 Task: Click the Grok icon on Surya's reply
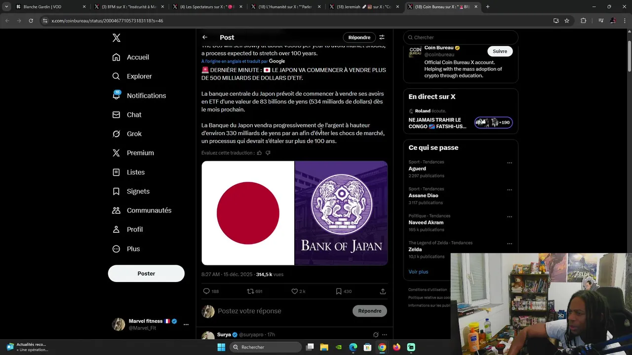tap(376, 335)
